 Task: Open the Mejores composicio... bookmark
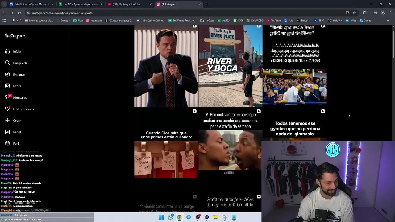tap(39, 21)
